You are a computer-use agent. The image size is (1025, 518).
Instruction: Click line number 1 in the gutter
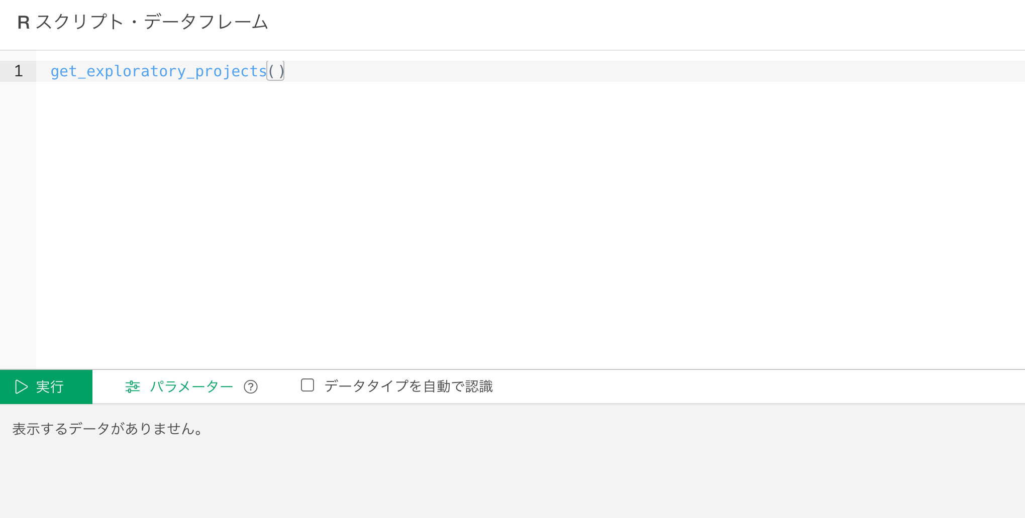click(x=19, y=71)
